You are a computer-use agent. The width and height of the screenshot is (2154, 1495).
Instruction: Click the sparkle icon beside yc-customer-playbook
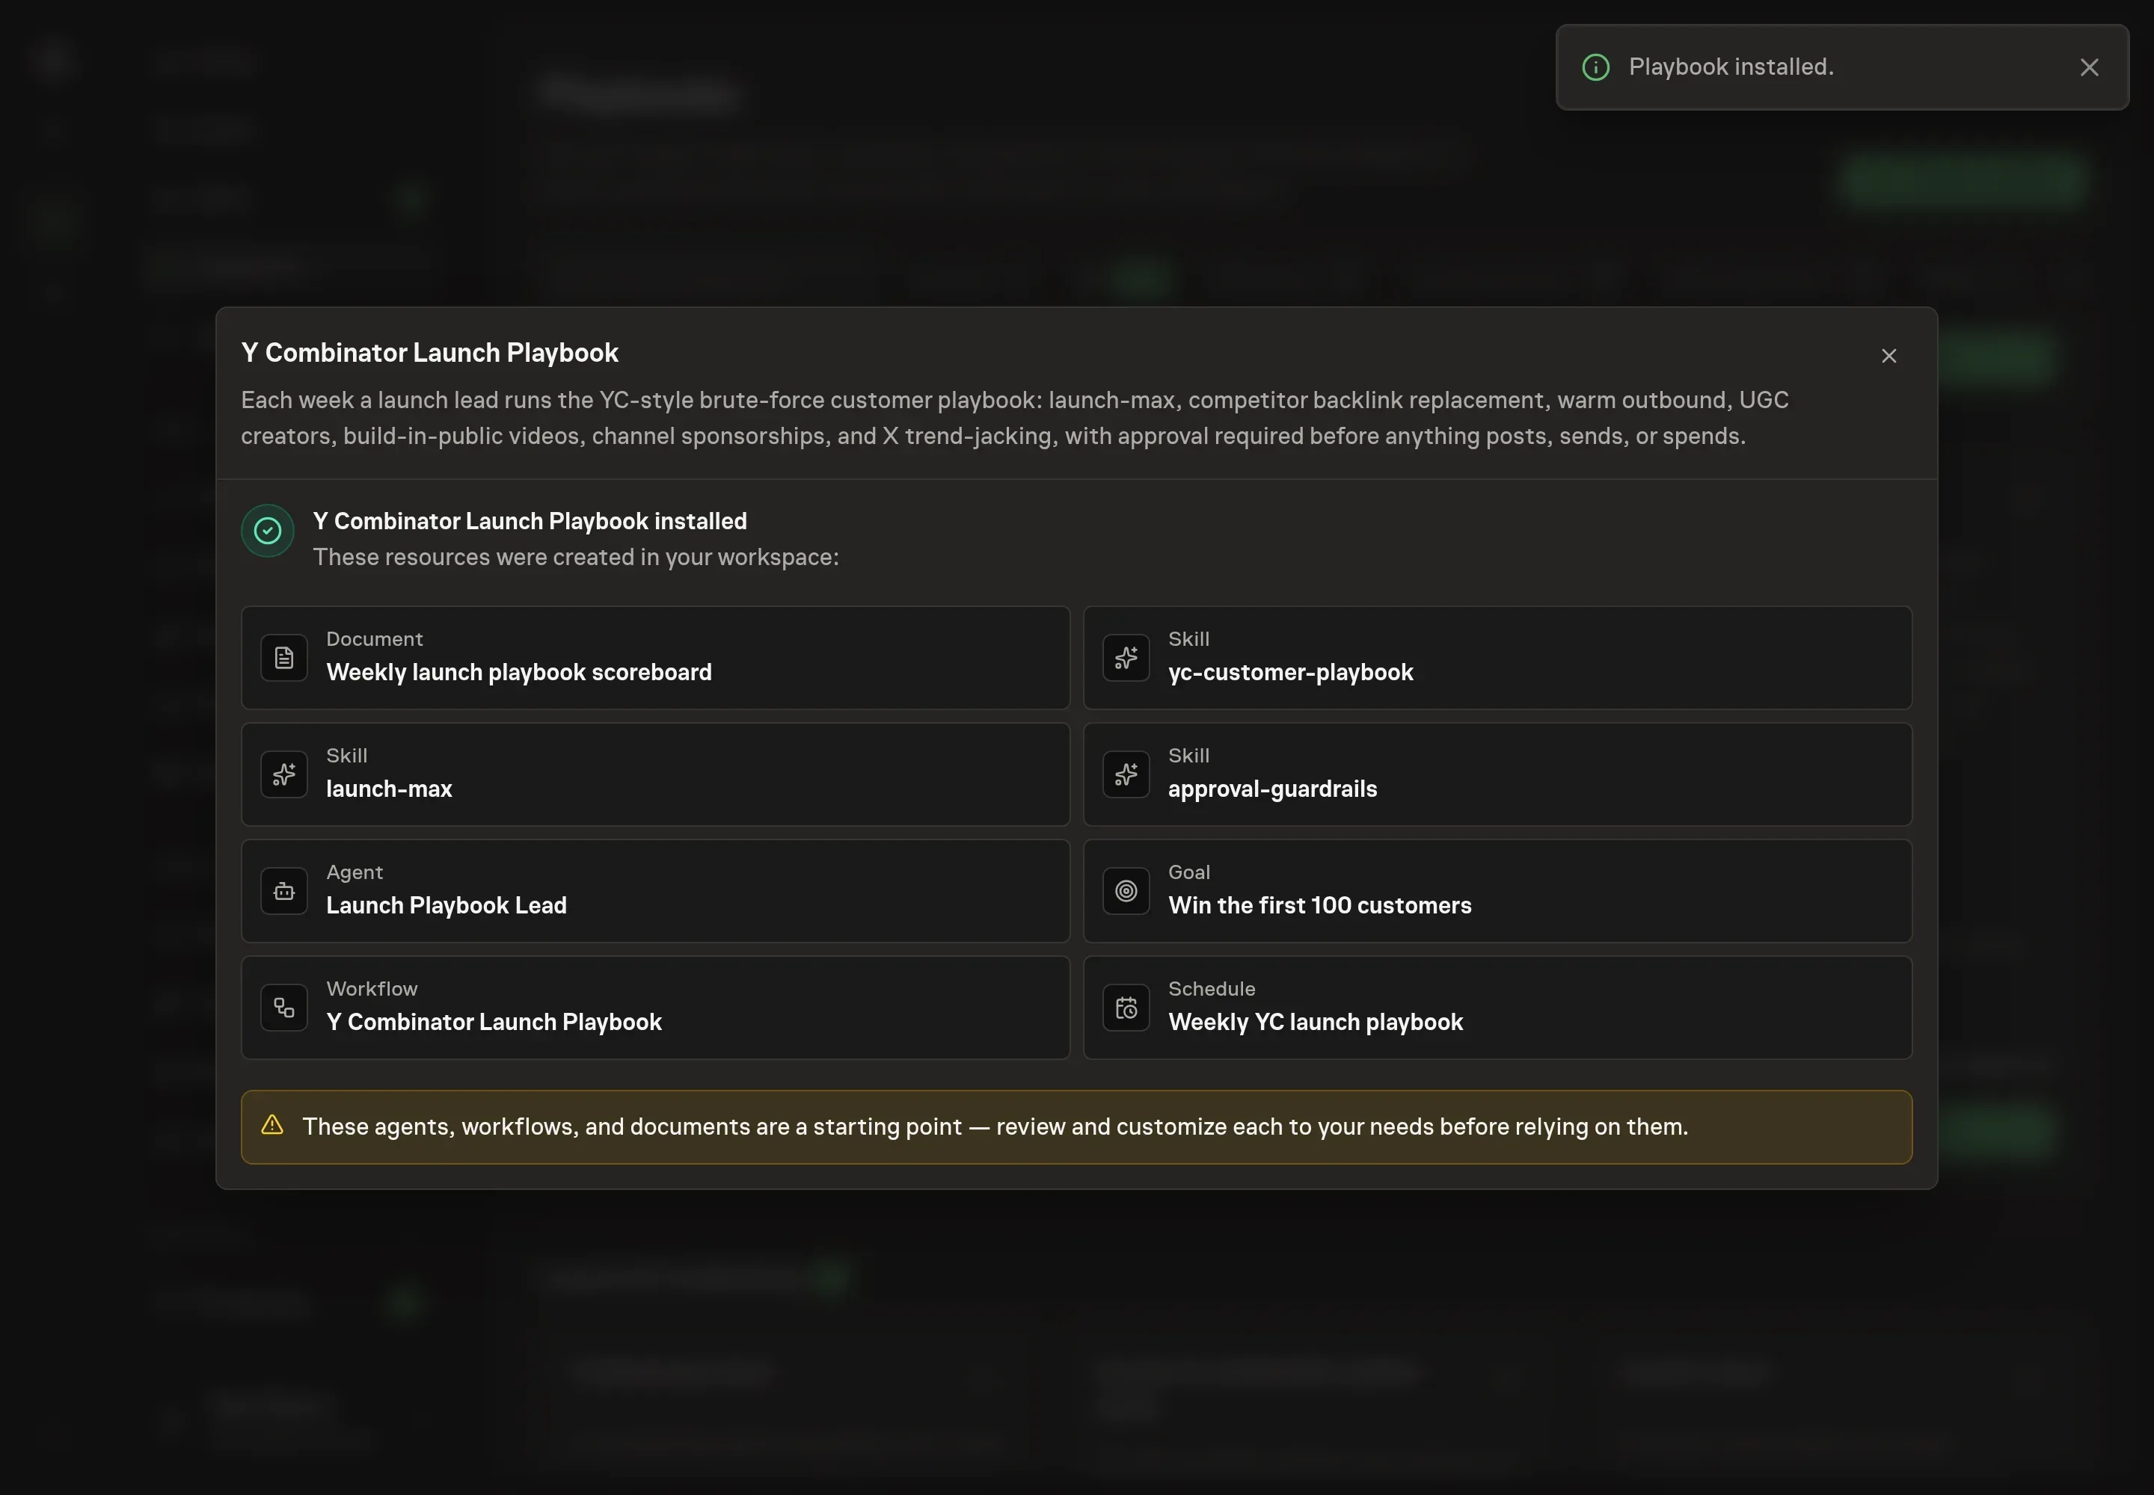click(x=1126, y=658)
